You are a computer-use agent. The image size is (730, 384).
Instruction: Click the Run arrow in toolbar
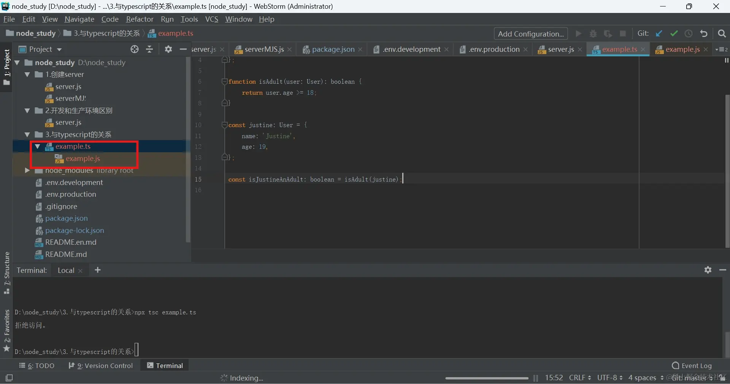pyautogui.click(x=578, y=33)
